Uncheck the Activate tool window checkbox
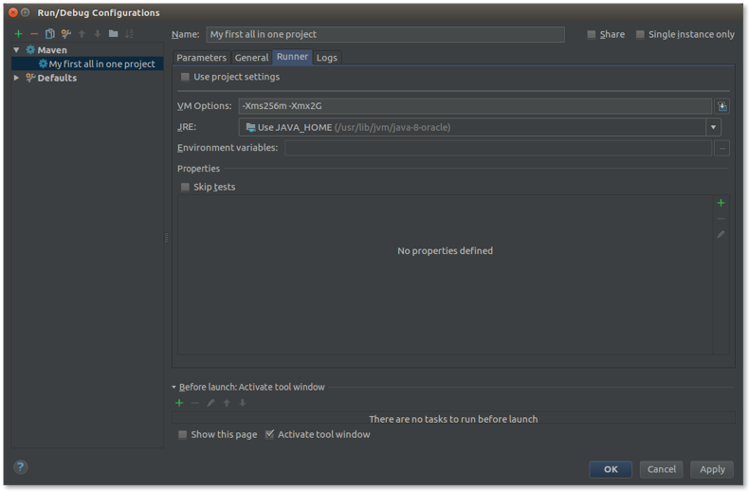Screen dimensions: 749x491 pyautogui.click(x=270, y=435)
